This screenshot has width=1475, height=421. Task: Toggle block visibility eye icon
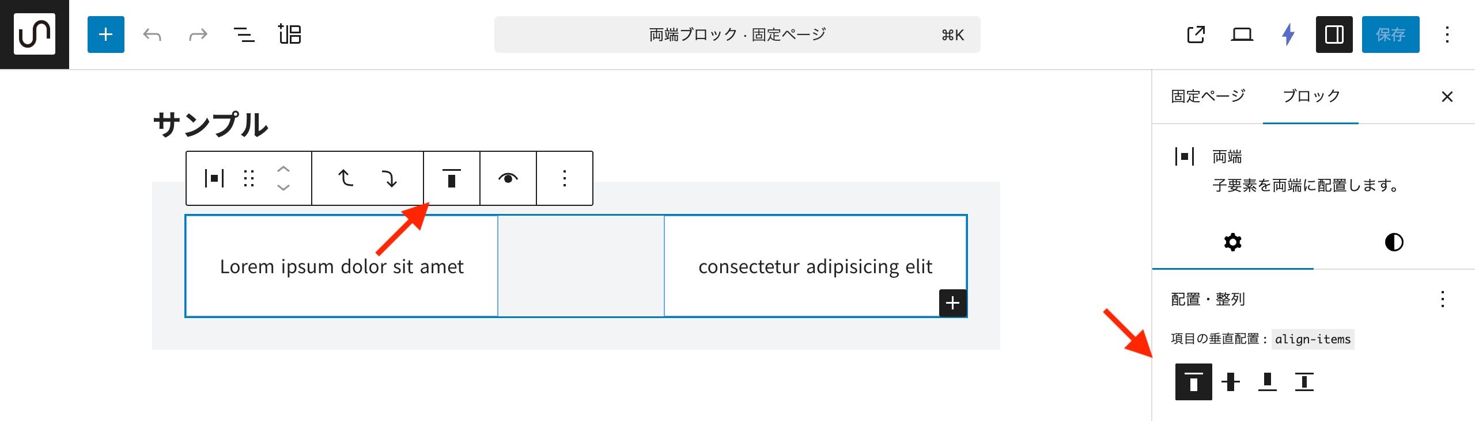[x=508, y=178]
